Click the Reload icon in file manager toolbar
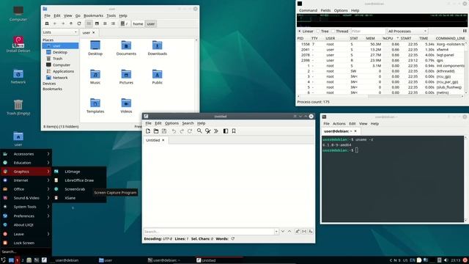469x264 pixels. click(79, 23)
